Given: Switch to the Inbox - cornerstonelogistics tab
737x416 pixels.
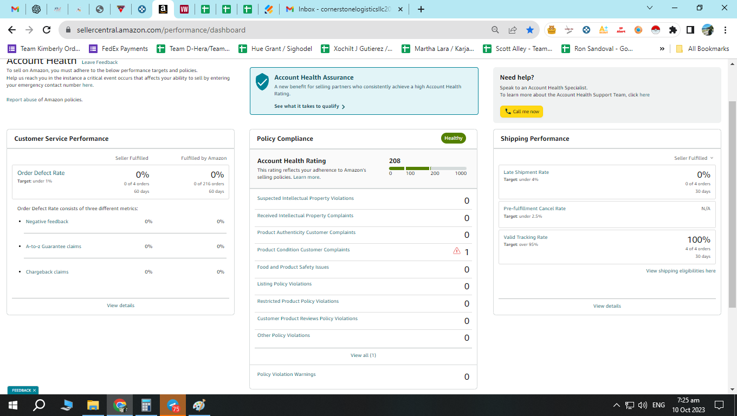Looking at the screenshot, I should (339, 9).
